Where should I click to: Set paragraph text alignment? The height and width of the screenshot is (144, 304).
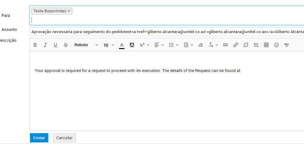tap(157, 45)
